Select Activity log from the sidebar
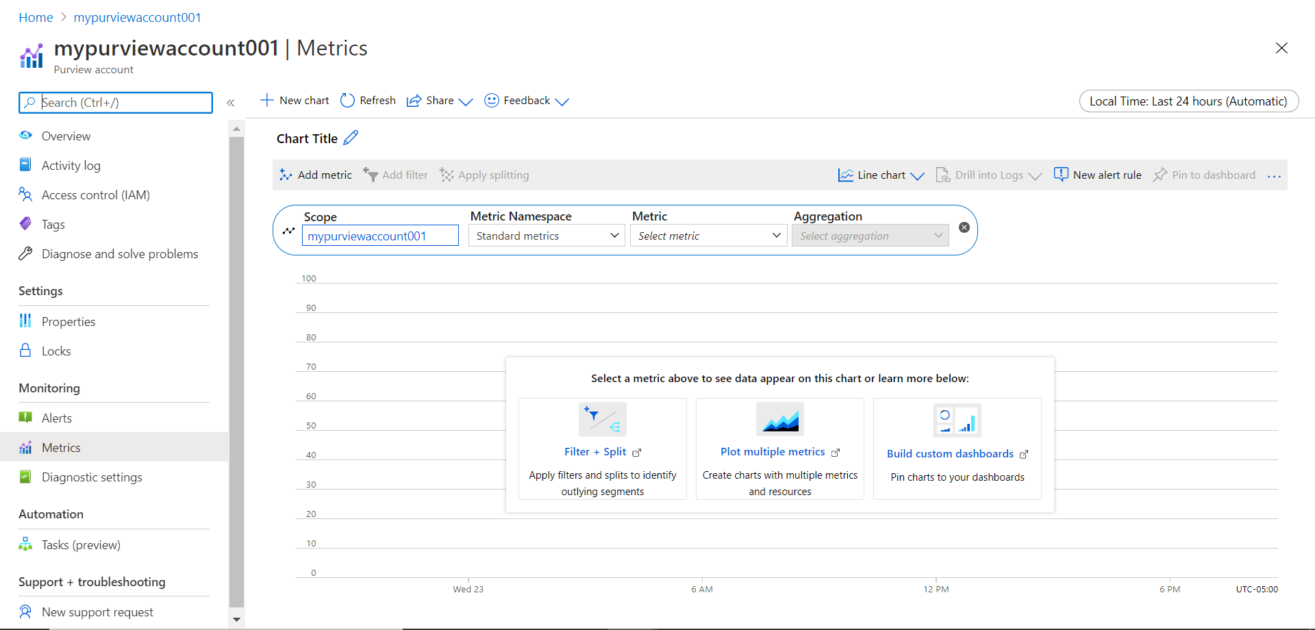Screen dimensions: 1315x630 pos(71,166)
